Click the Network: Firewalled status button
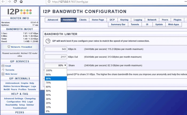187x115 pixels. [20, 47]
